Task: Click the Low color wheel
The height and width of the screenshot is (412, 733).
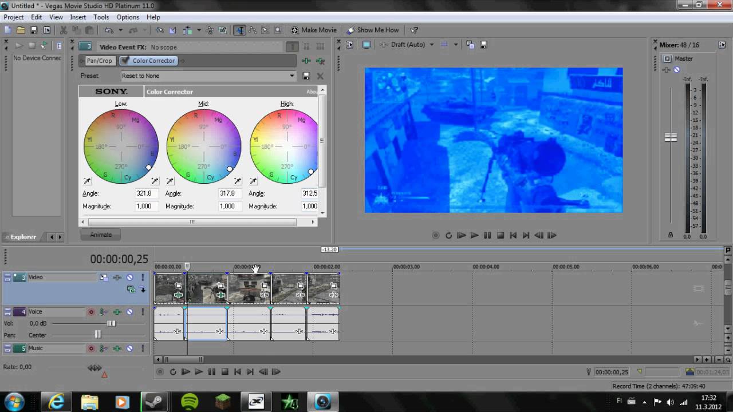Action: [121, 146]
